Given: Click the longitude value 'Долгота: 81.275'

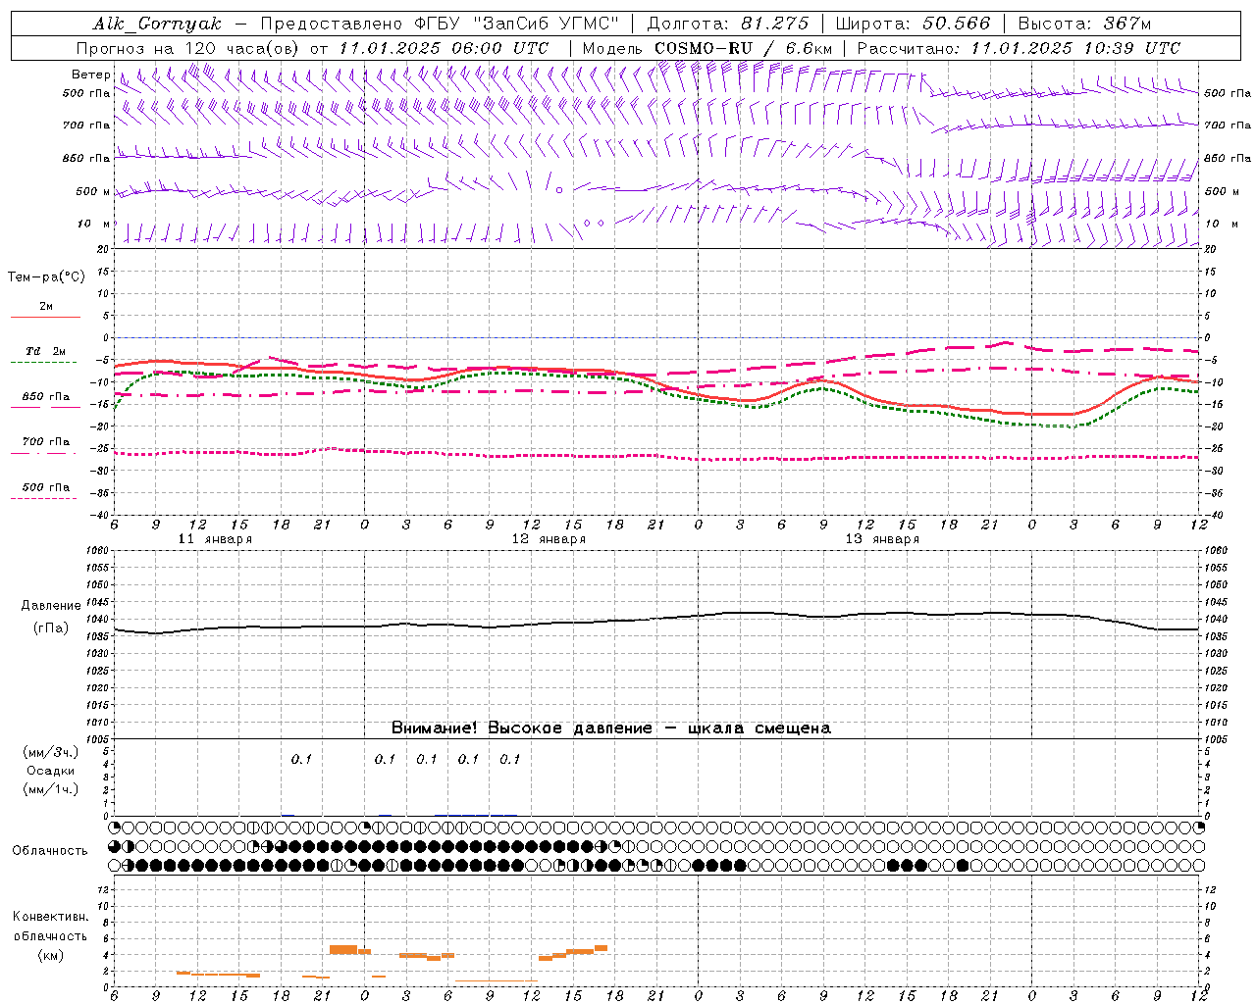Looking at the screenshot, I should [728, 24].
